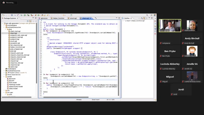
Task: Click the New file wizard toolbar icon
Action: (x=3, y=15)
